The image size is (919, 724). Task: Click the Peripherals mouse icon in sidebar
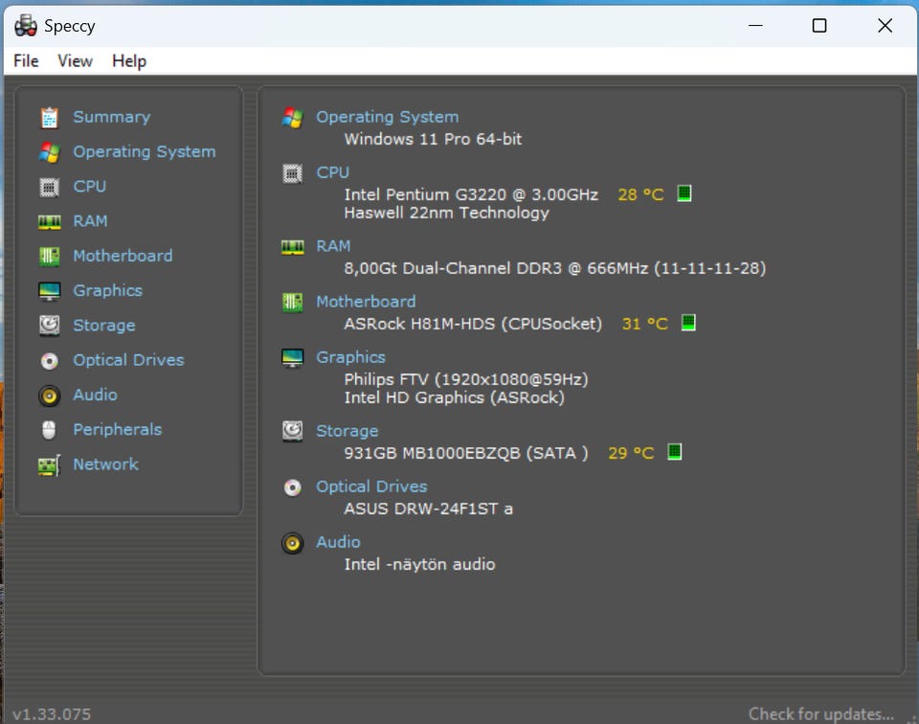pos(49,430)
